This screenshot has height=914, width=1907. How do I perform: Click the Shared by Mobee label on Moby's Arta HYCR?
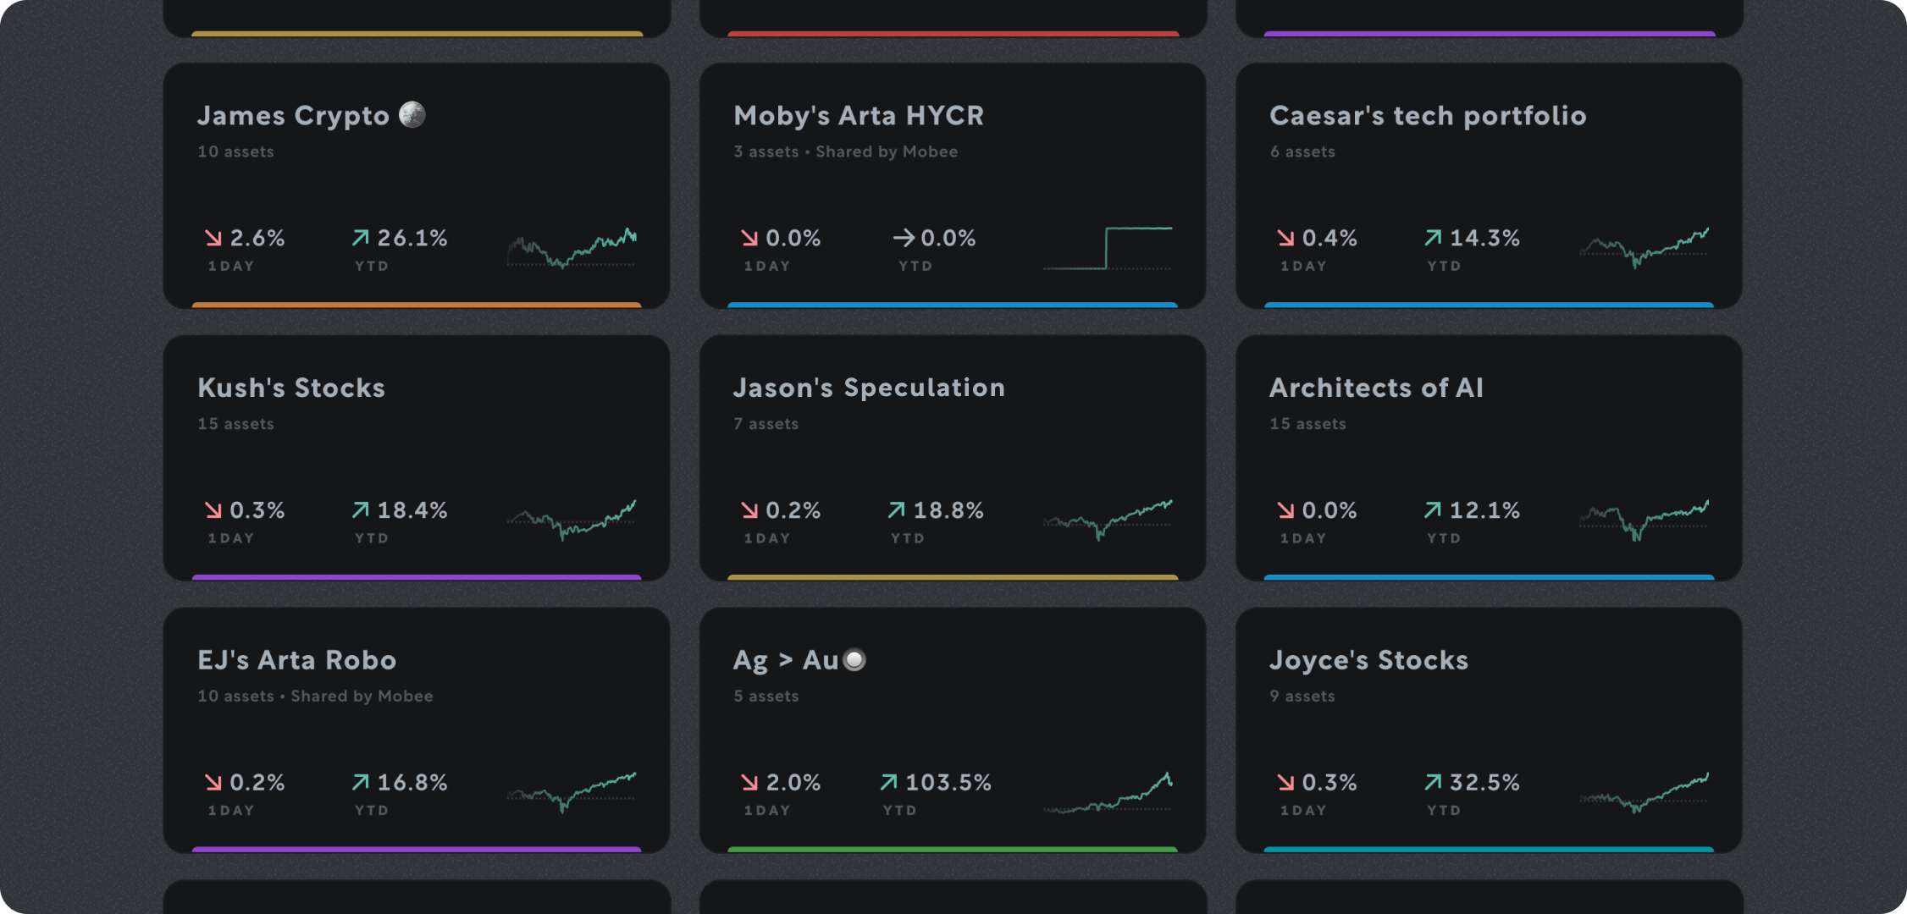click(886, 151)
